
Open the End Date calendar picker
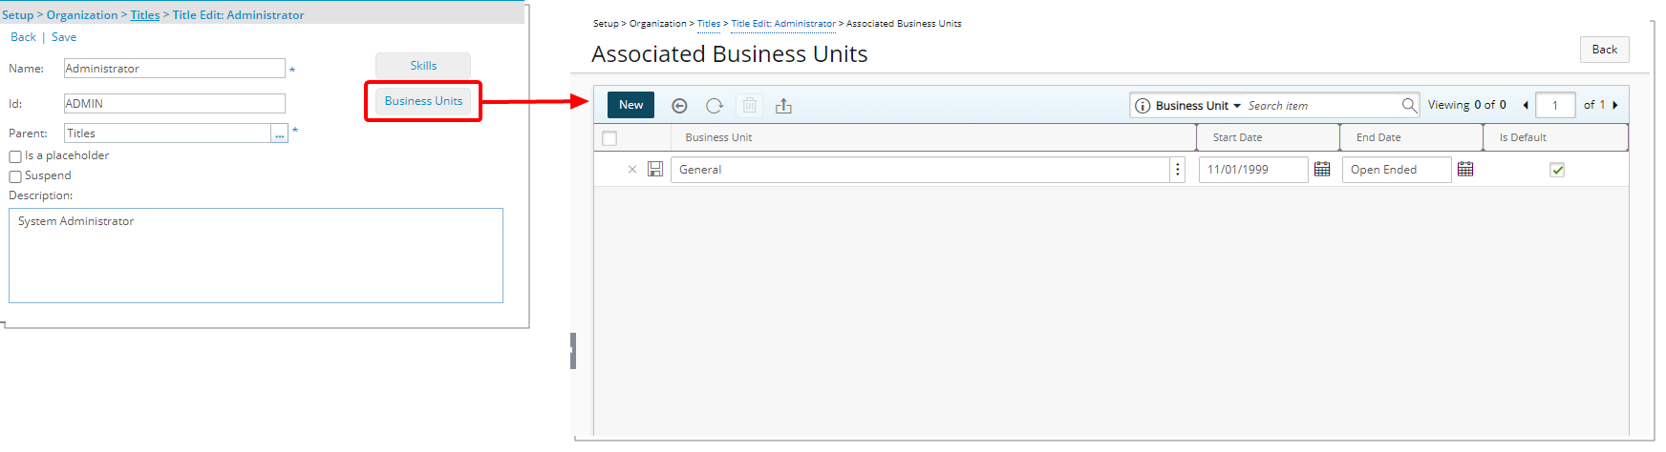tap(1465, 169)
